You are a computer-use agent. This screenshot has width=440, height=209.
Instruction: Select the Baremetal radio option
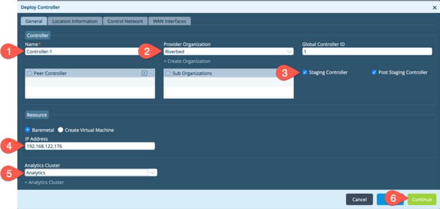click(x=28, y=130)
